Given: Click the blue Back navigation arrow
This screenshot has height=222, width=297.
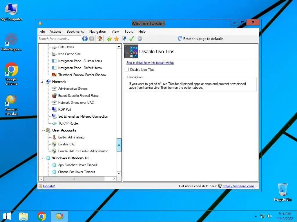Looking at the screenshot, I should [85, 39].
